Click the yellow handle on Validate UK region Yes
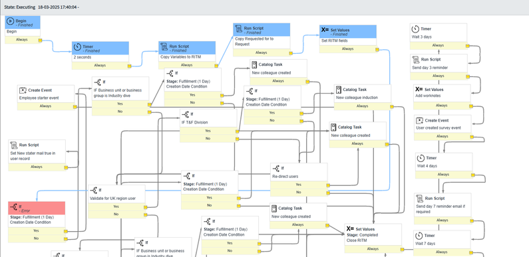This screenshot has width=529, height=257. tap(145, 207)
